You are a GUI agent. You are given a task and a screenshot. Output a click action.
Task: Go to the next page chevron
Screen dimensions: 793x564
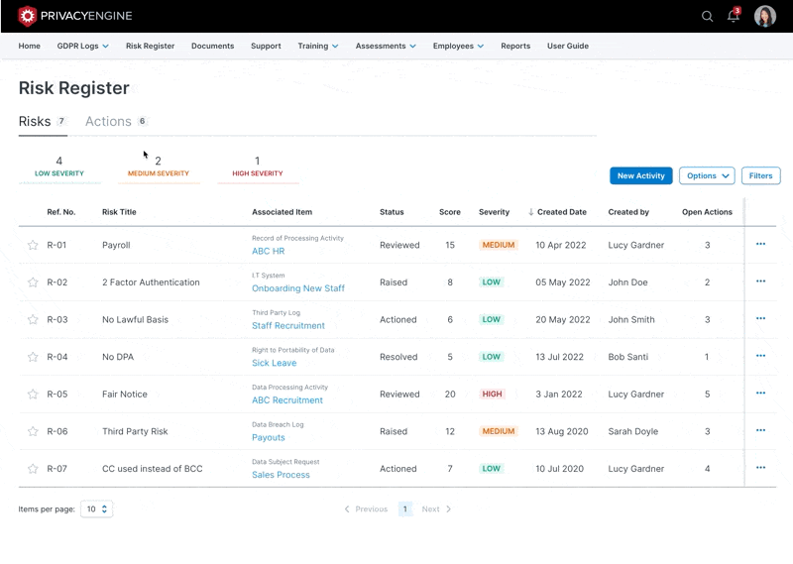(449, 509)
